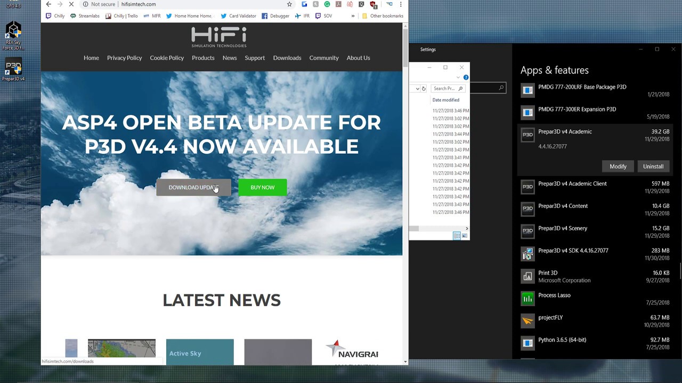Click the DOWNLOAD UPDATE button

click(193, 187)
